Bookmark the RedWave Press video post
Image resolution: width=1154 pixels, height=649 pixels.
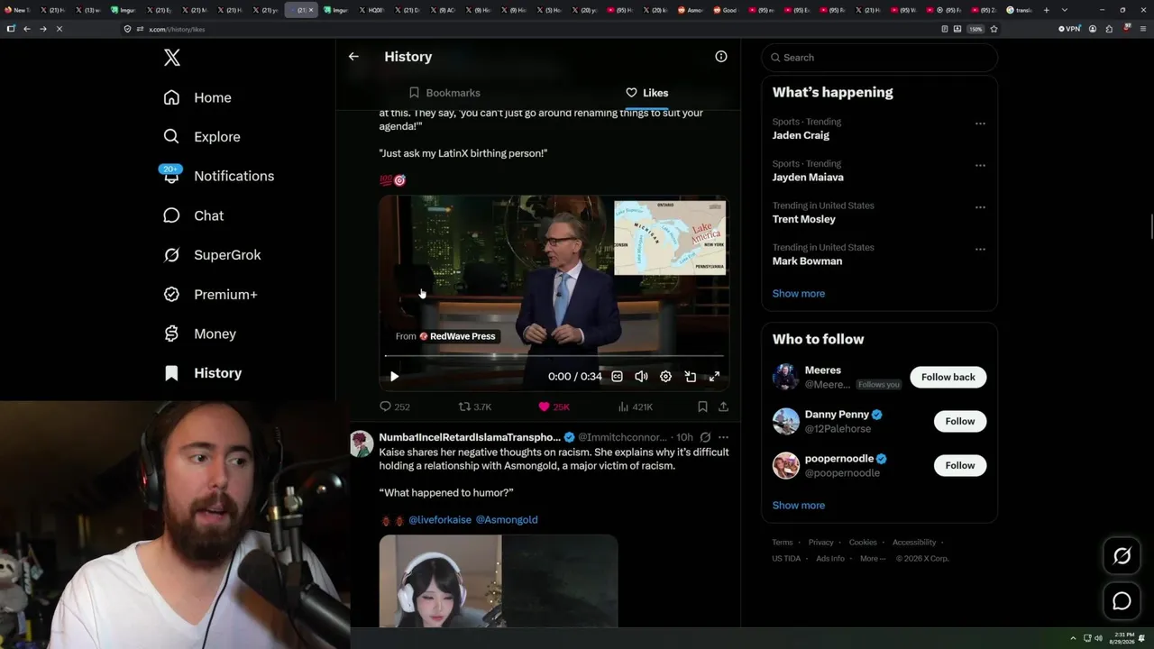(x=702, y=407)
